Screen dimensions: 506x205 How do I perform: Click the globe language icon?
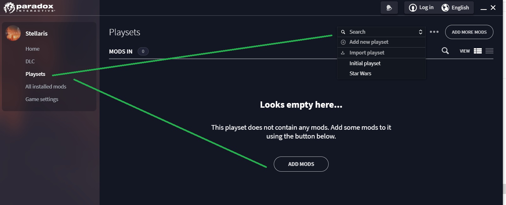445,8
